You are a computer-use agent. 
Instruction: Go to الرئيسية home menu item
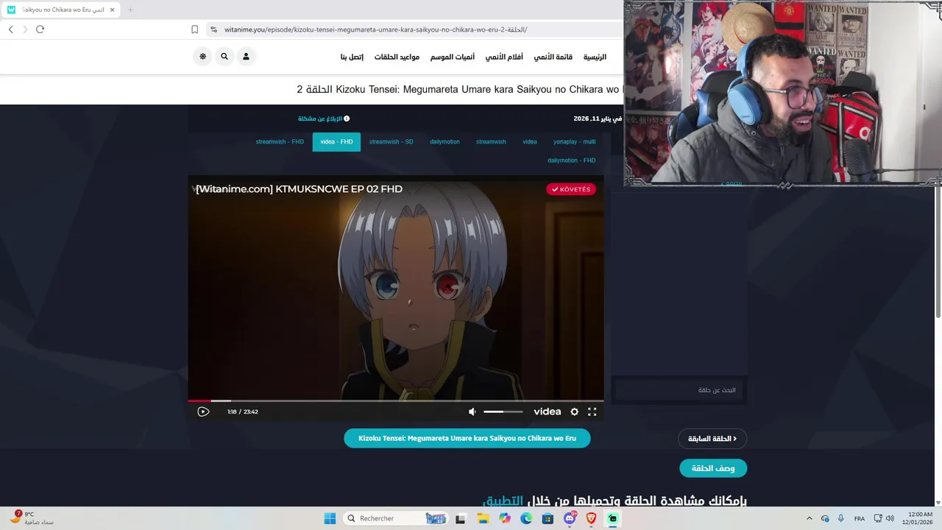click(595, 57)
